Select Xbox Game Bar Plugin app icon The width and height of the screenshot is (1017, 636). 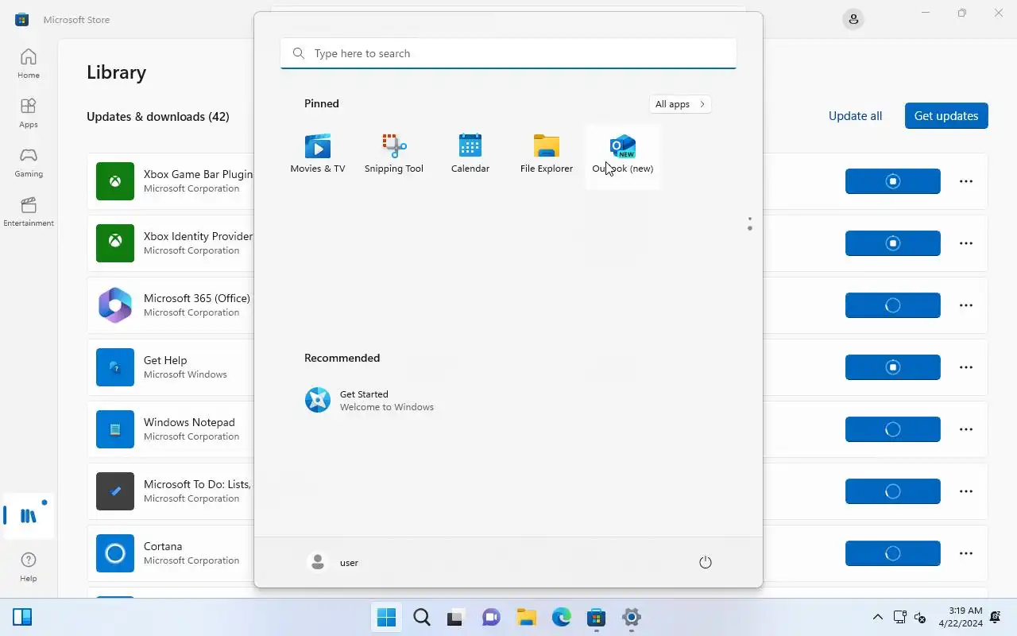(x=115, y=181)
